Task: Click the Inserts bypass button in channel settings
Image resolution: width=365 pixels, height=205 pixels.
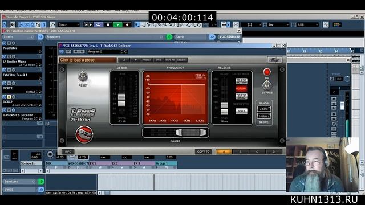Action: pos(40,37)
